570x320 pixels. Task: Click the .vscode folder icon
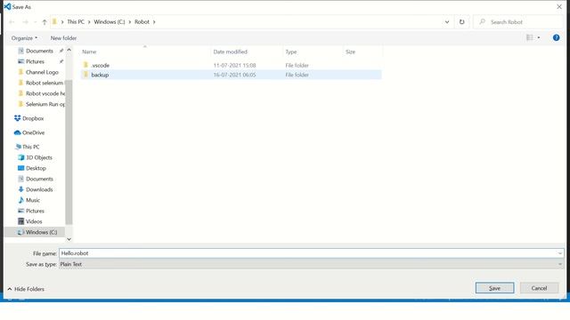coord(85,65)
